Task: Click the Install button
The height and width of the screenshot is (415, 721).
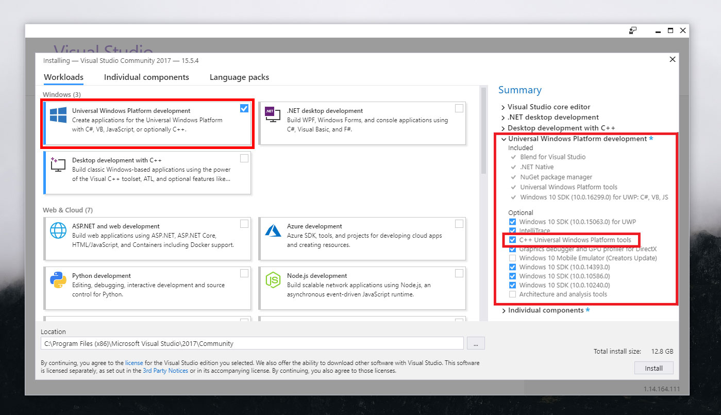Action: (653, 368)
